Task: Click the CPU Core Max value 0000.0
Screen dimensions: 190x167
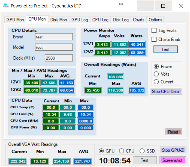Action: point(85,121)
